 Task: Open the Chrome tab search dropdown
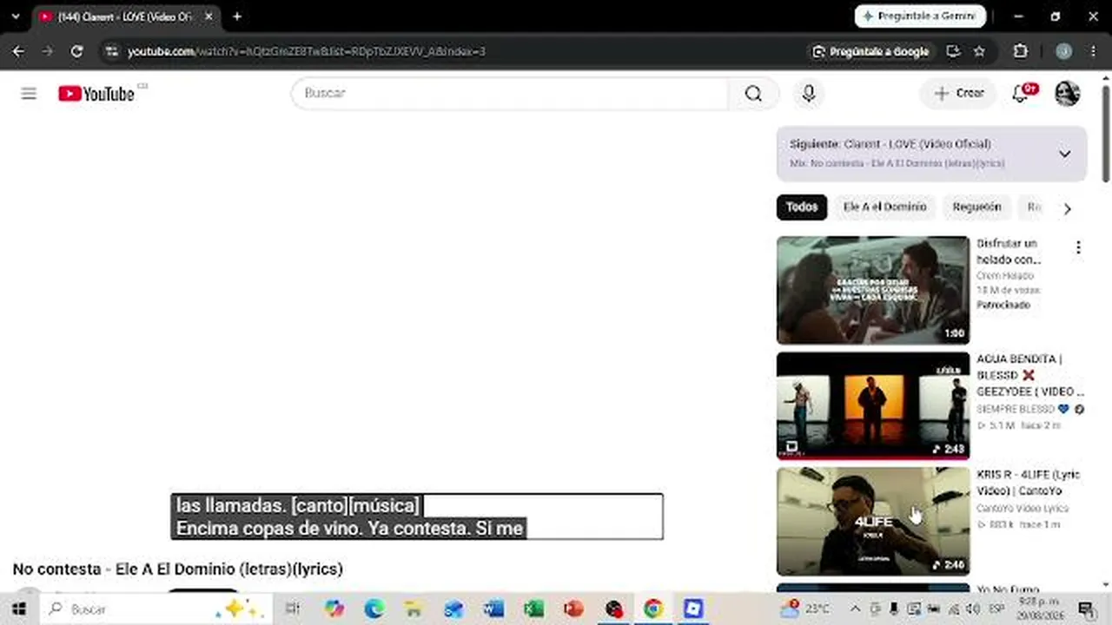pyautogui.click(x=15, y=16)
